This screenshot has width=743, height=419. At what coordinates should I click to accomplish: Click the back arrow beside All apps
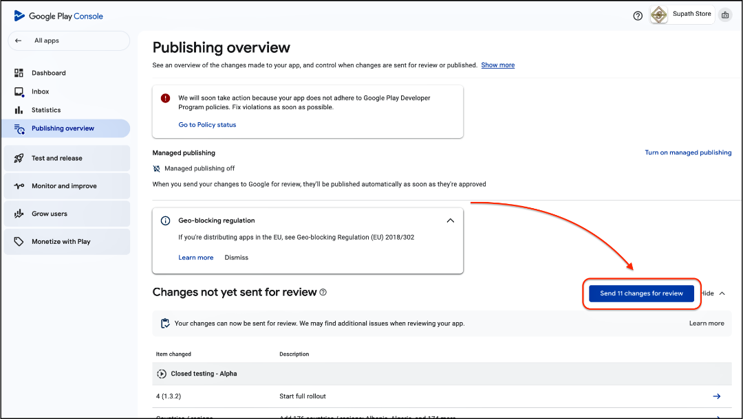point(19,41)
